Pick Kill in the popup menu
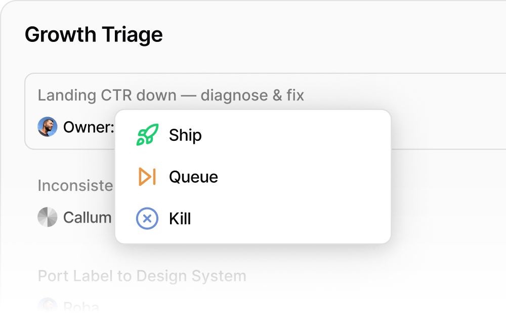 180,219
